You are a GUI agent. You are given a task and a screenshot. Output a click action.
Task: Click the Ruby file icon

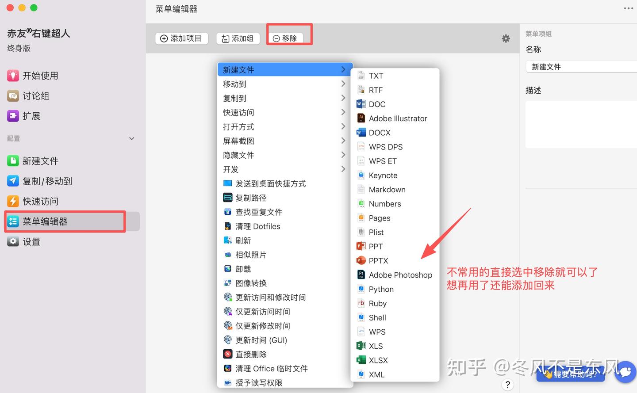pos(361,303)
